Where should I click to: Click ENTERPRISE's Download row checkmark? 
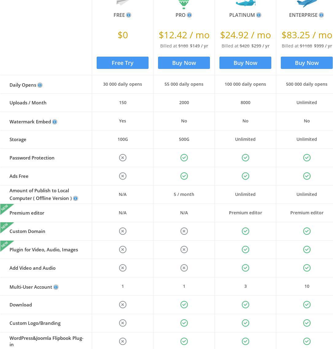coord(307,305)
